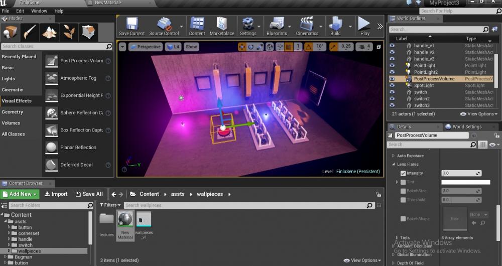The image size is (502, 266).
Task: Select the scale gizmo mode icon
Action: [259, 47]
